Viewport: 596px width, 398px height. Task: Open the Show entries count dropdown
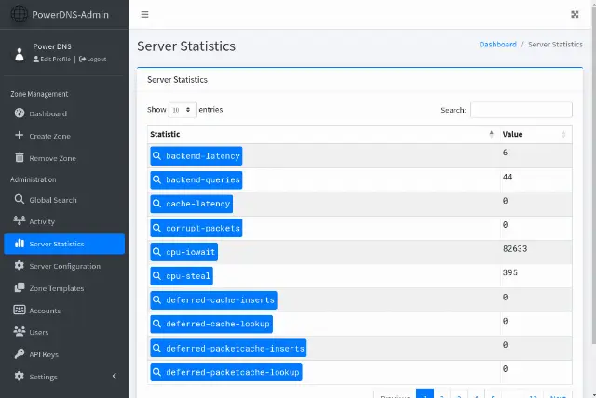click(x=183, y=110)
